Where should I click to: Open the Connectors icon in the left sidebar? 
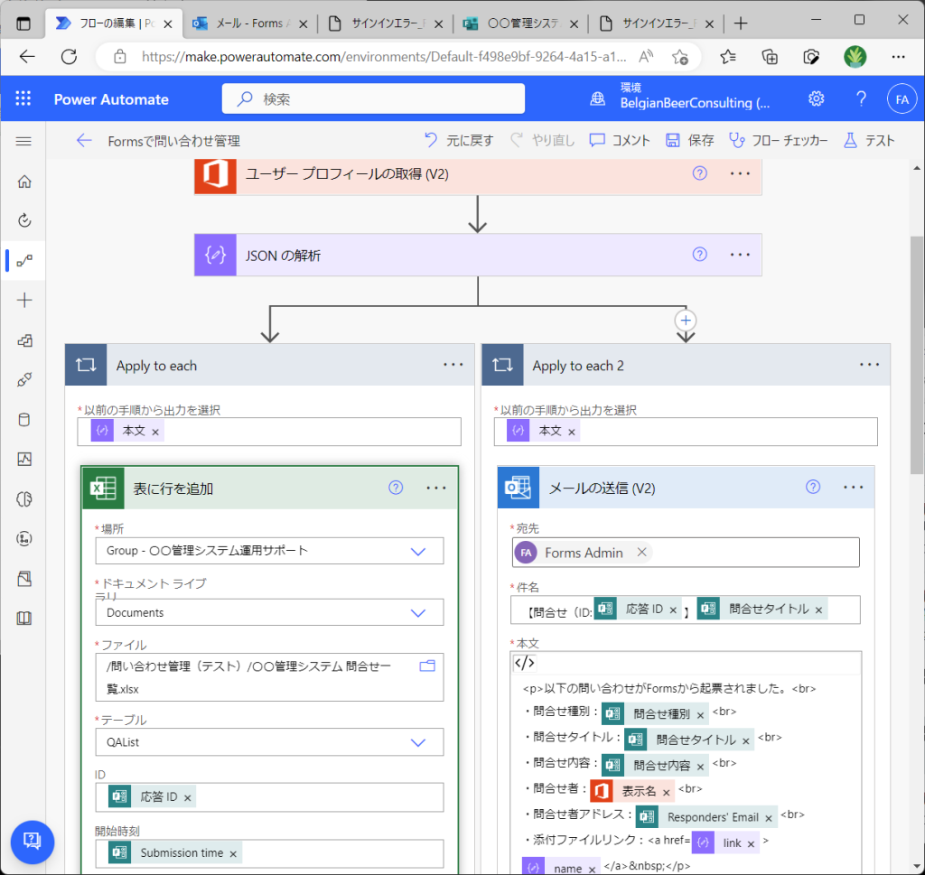pyautogui.click(x=24, y=380)
